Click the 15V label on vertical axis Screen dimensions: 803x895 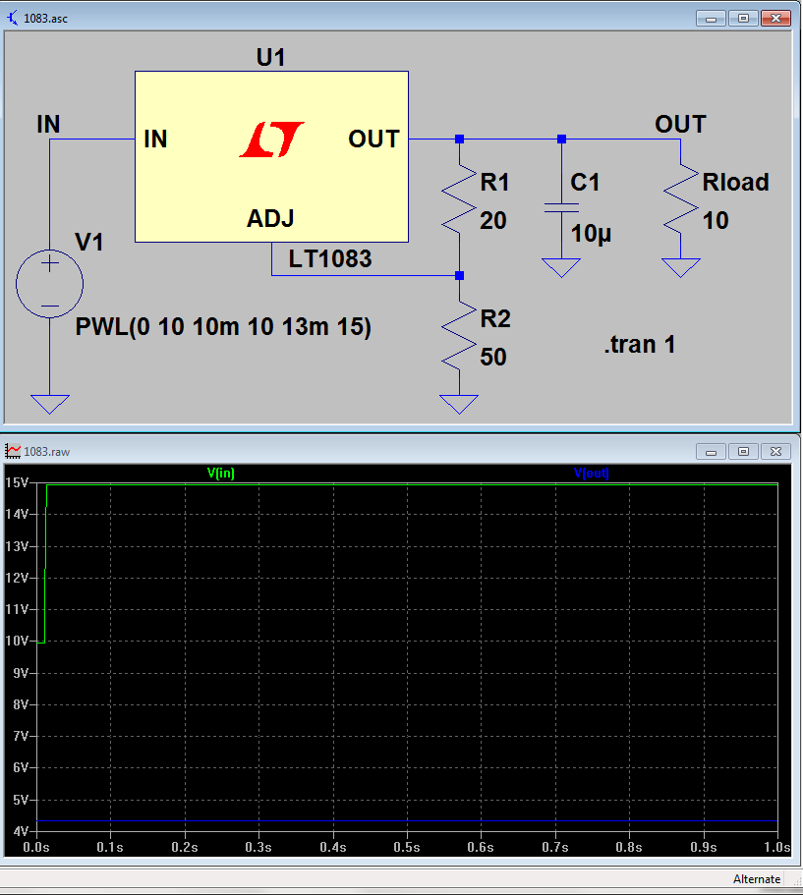(17, 483)
